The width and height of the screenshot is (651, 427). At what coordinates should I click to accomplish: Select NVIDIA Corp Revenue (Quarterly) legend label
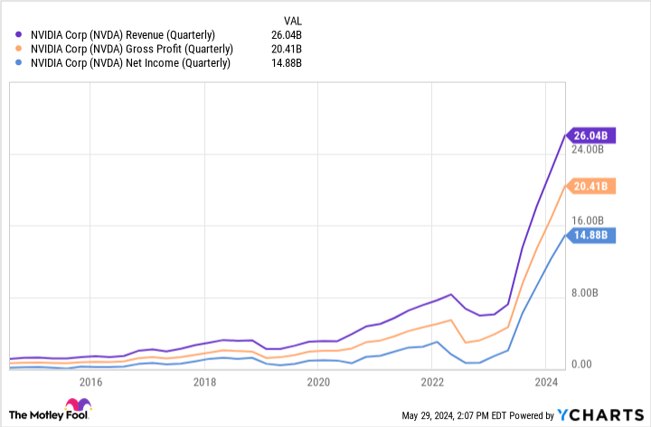point(123,35)
